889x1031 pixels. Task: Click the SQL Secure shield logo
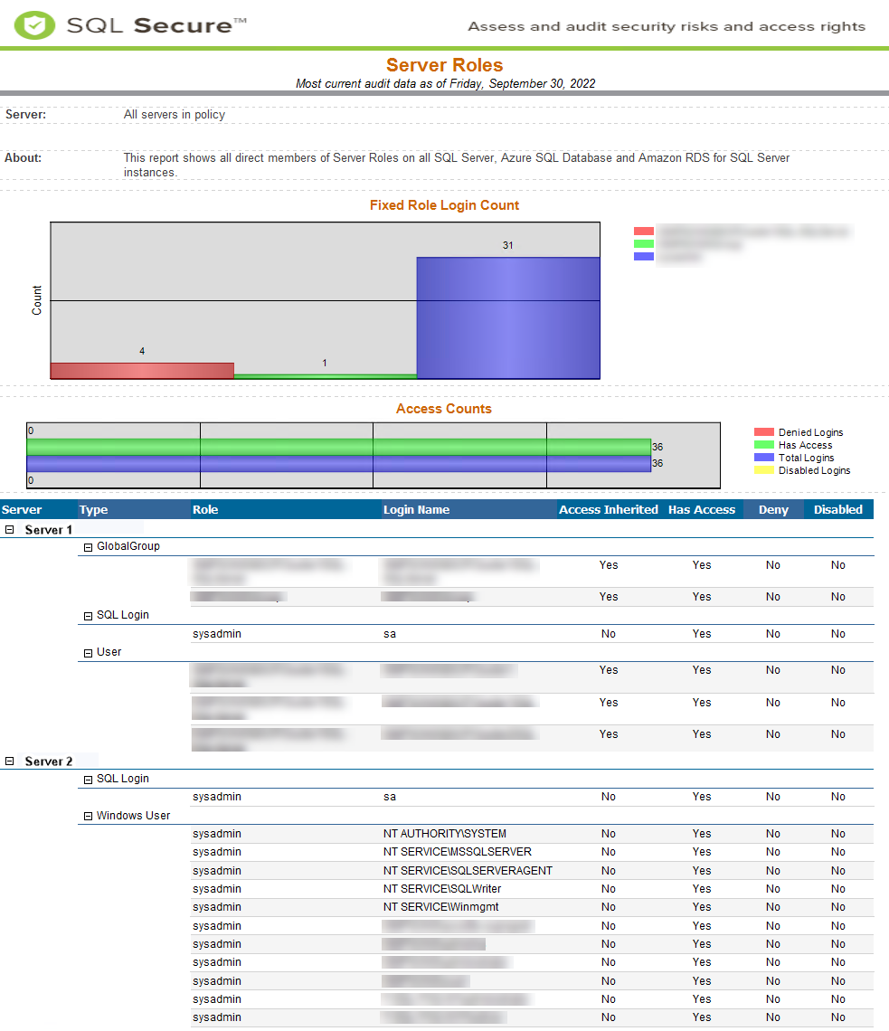35,25
